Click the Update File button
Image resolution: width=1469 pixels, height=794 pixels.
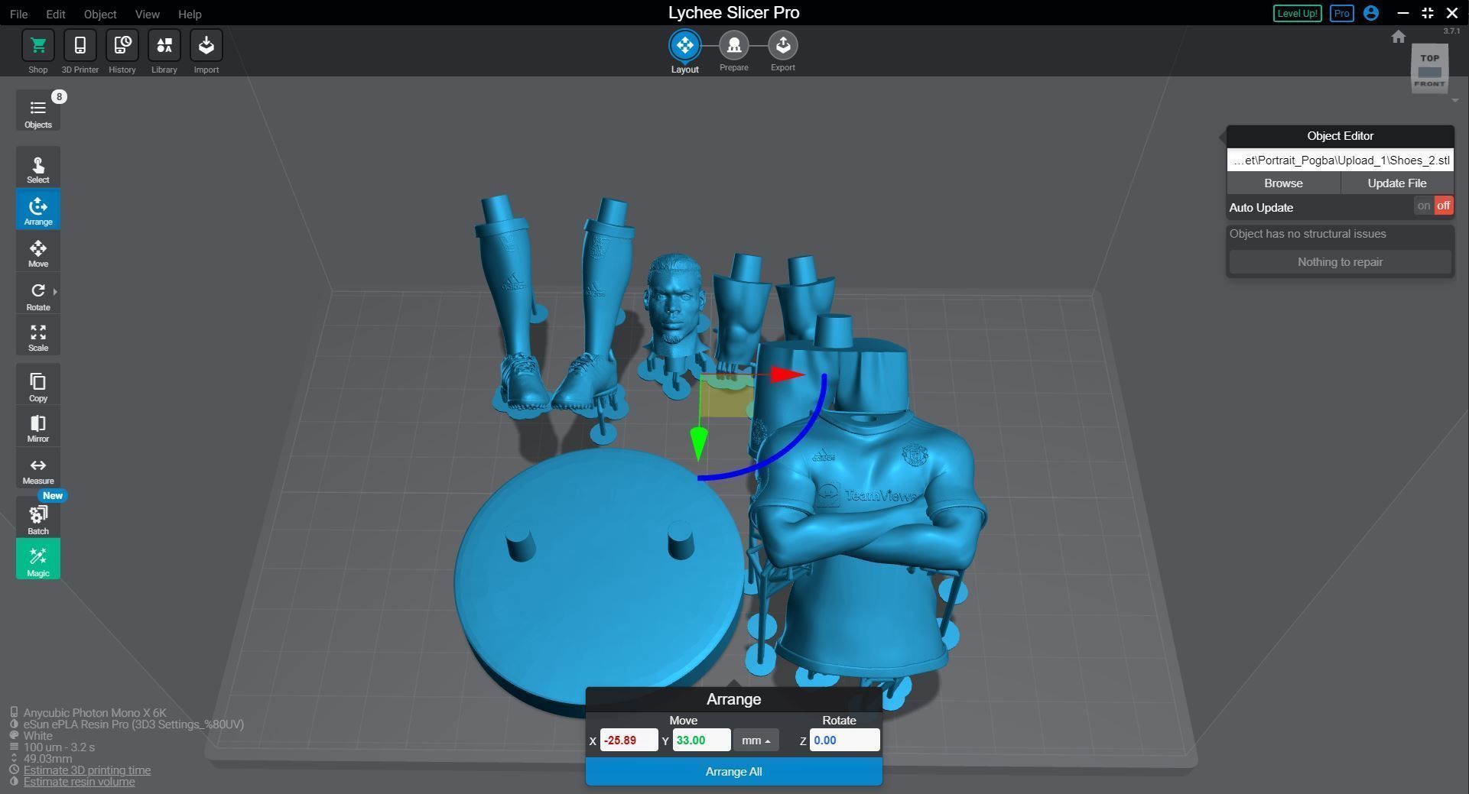(1396, 183)
